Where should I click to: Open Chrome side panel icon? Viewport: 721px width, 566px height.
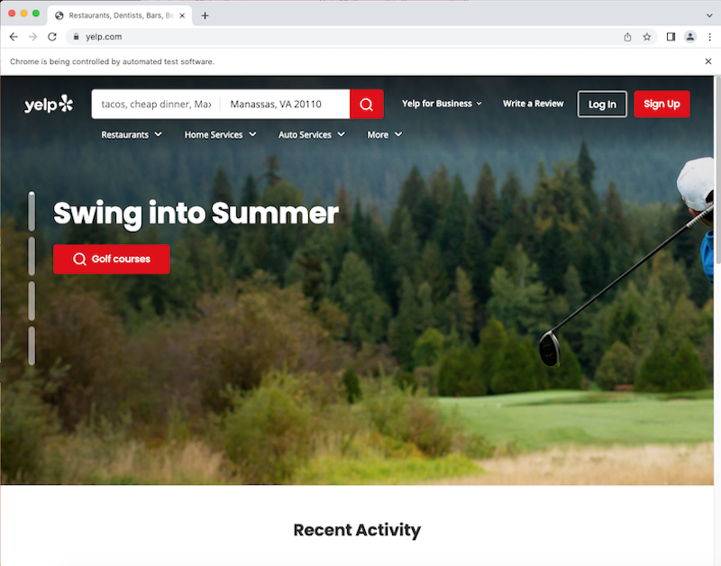click(671, 37)
